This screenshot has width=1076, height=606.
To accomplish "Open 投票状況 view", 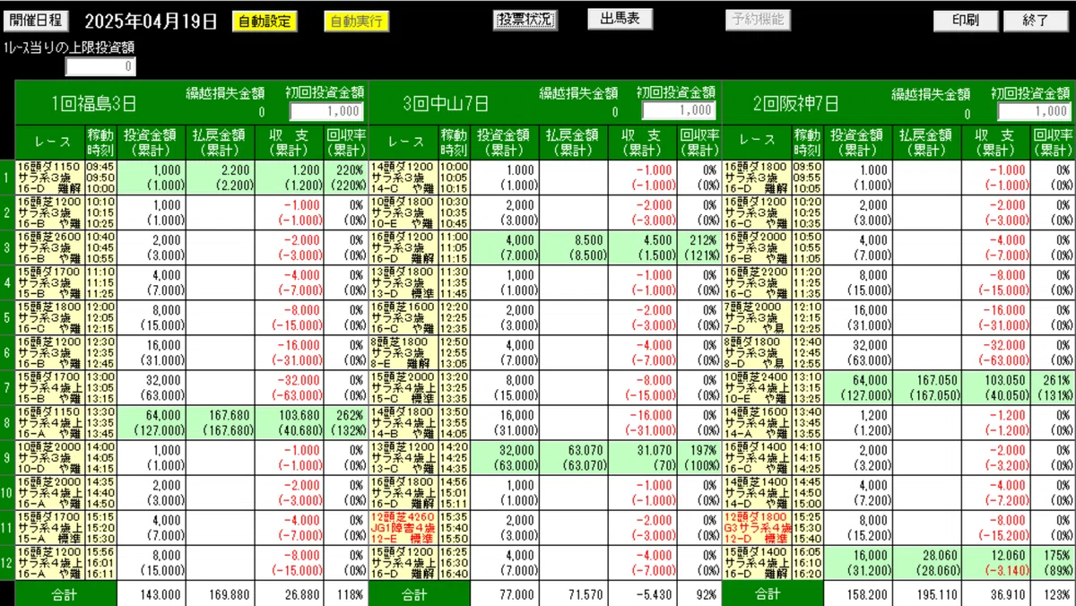I will click(x=525, y=20).
